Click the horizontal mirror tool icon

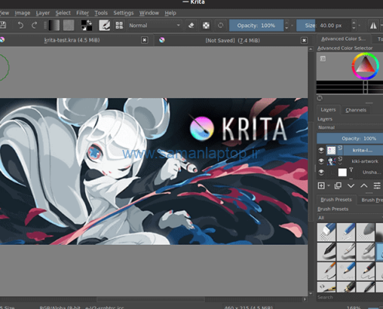pos(373,25)
